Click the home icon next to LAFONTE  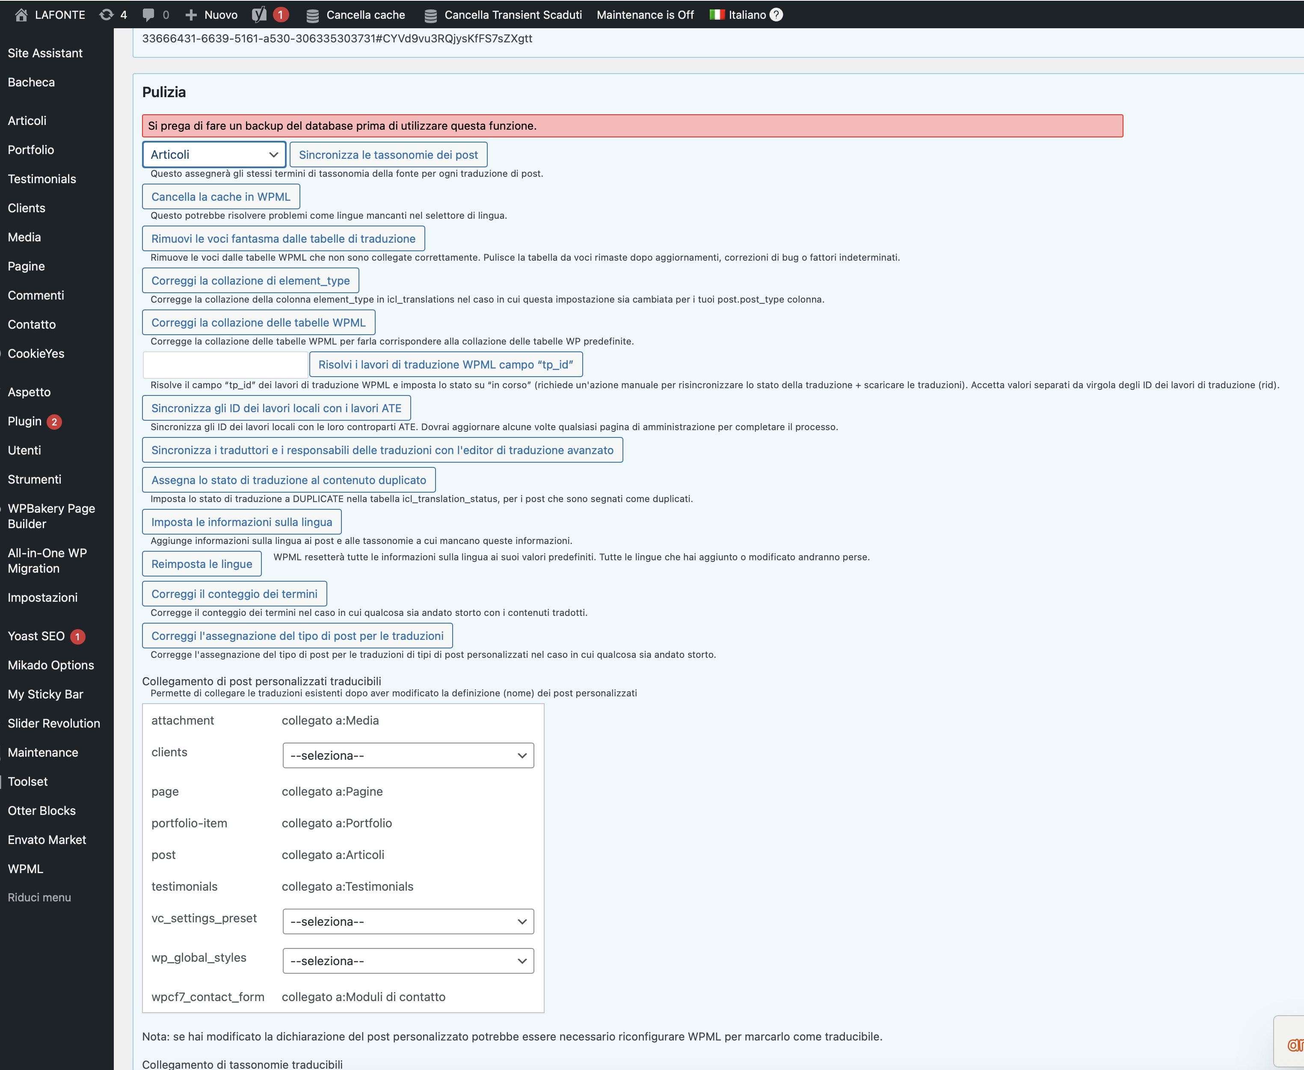21,15
